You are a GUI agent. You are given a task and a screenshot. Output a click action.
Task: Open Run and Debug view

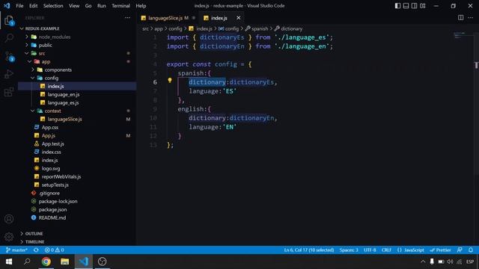pos(9,74)
